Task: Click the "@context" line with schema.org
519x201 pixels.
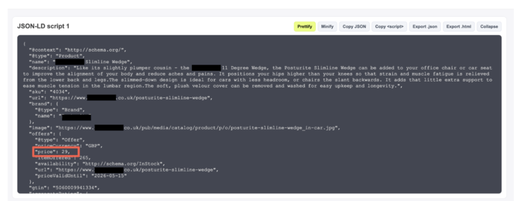Action: point(78,50)
